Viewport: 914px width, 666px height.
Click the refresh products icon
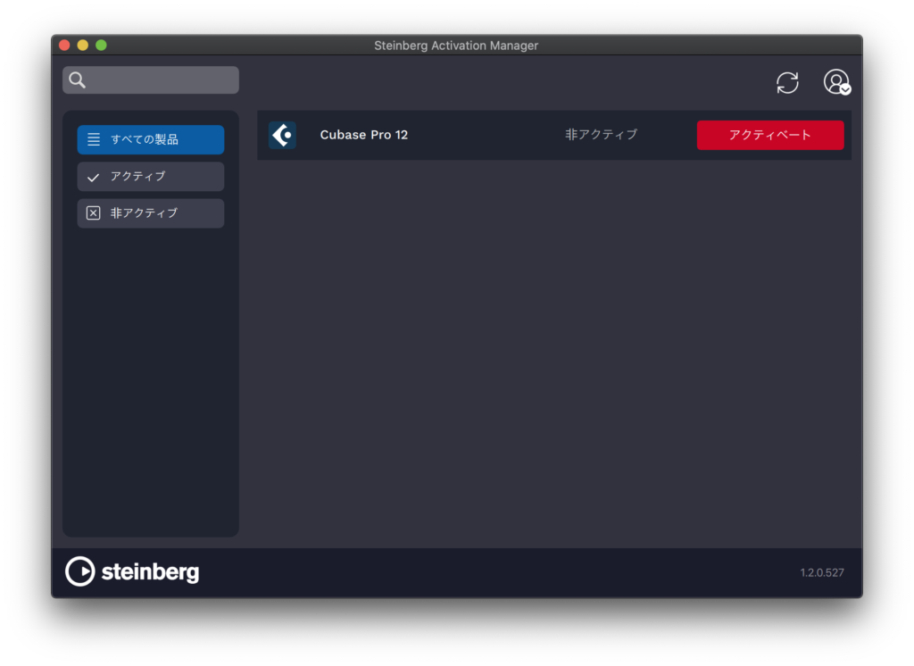pos(787,82)
